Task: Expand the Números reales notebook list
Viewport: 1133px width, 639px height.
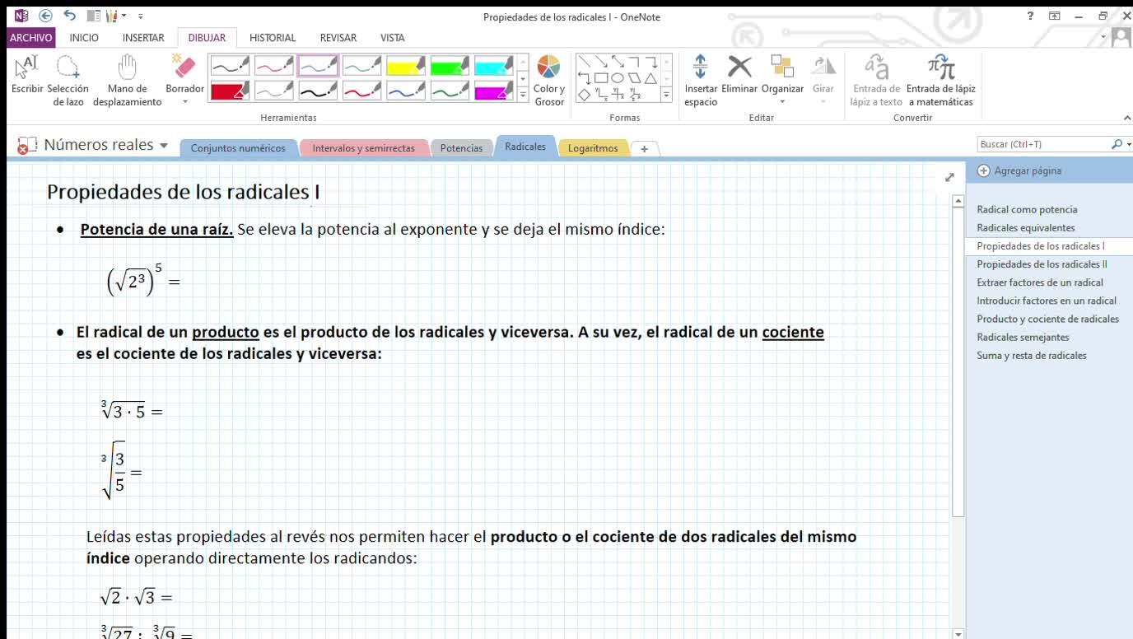Action: 163,145
